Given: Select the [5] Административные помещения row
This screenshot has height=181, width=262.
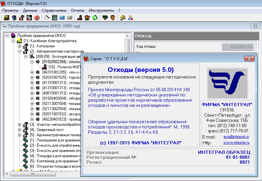Looking at the screenshot, I should click(55, 135).
